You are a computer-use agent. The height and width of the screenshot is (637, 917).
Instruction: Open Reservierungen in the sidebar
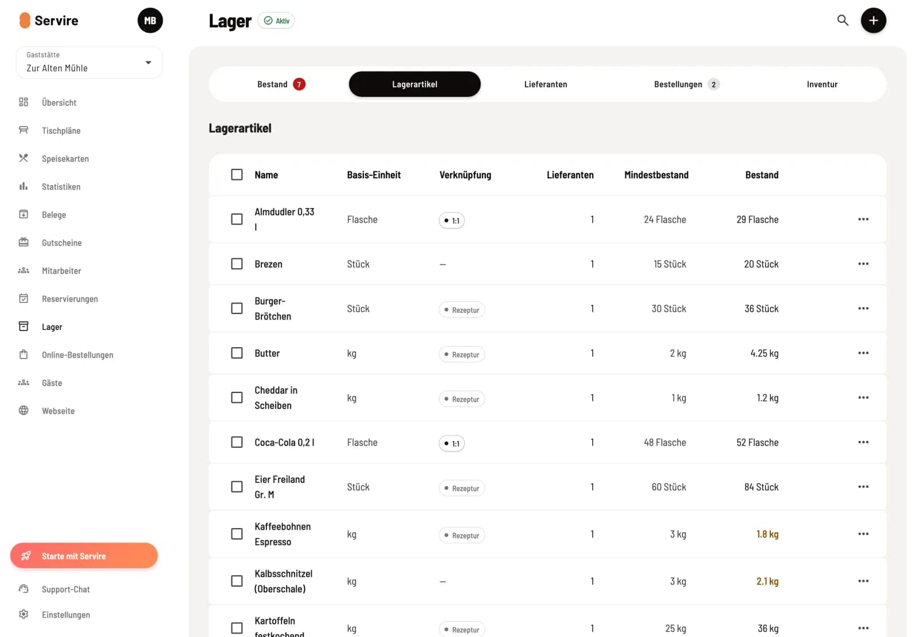[x=69, y=299]
